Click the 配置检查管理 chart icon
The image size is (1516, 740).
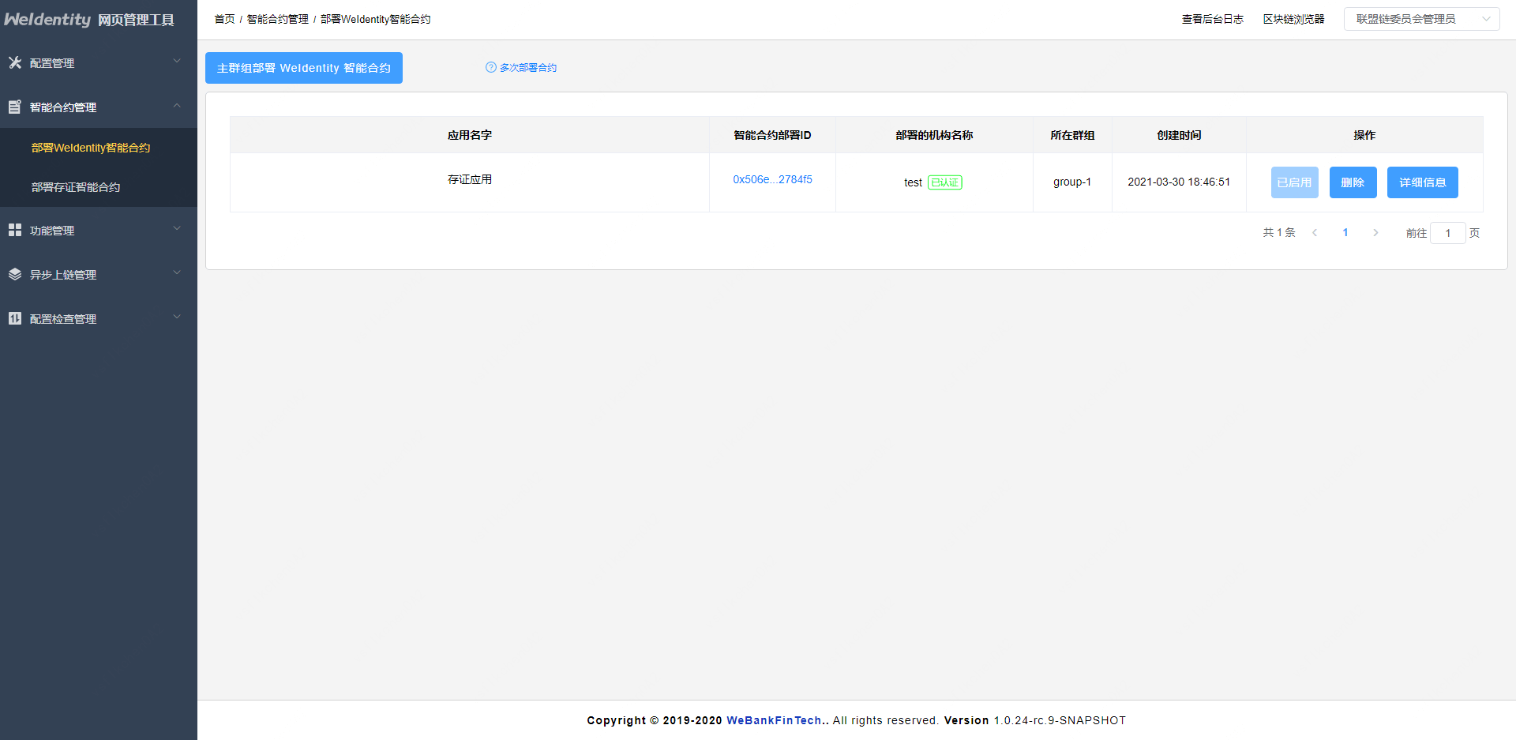[x=14, y=318]
